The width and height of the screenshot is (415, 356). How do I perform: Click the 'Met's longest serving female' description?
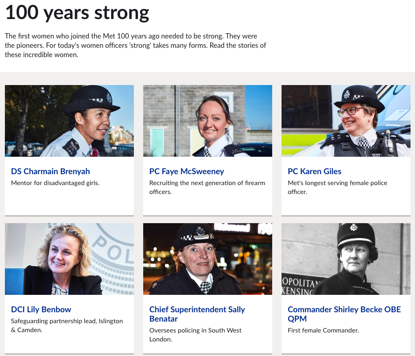[338, 188]
